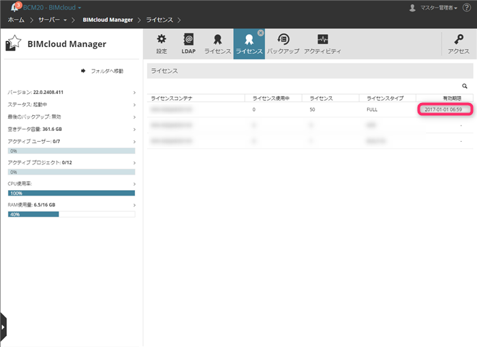The width and height of the screenshot is (477, 347).
Task: Click the BIMcloud Manager star icon
Action: point(14,43)
